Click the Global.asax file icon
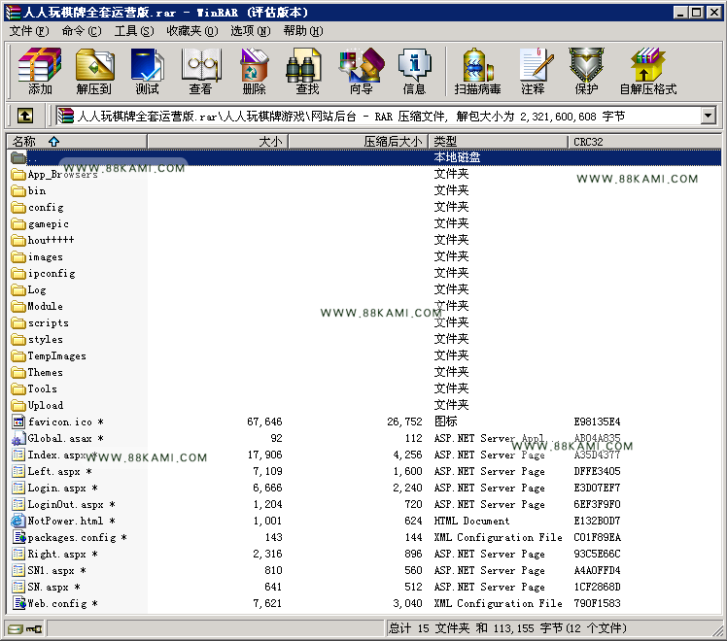 point(18,438)
